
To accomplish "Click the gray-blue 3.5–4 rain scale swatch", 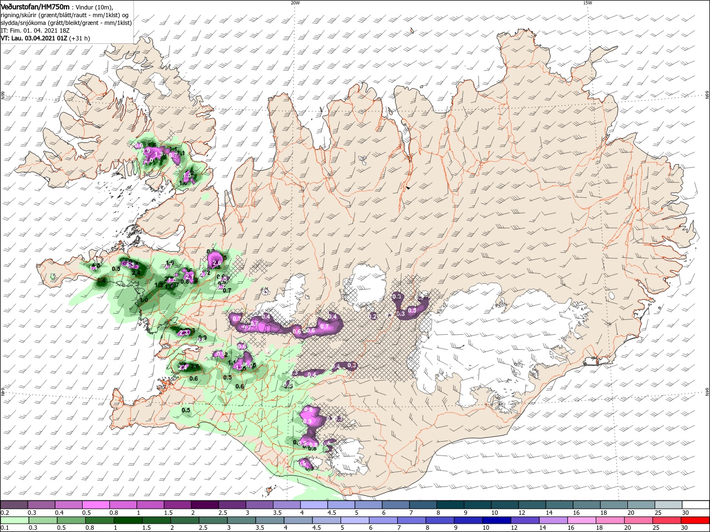I will [269, 520].
